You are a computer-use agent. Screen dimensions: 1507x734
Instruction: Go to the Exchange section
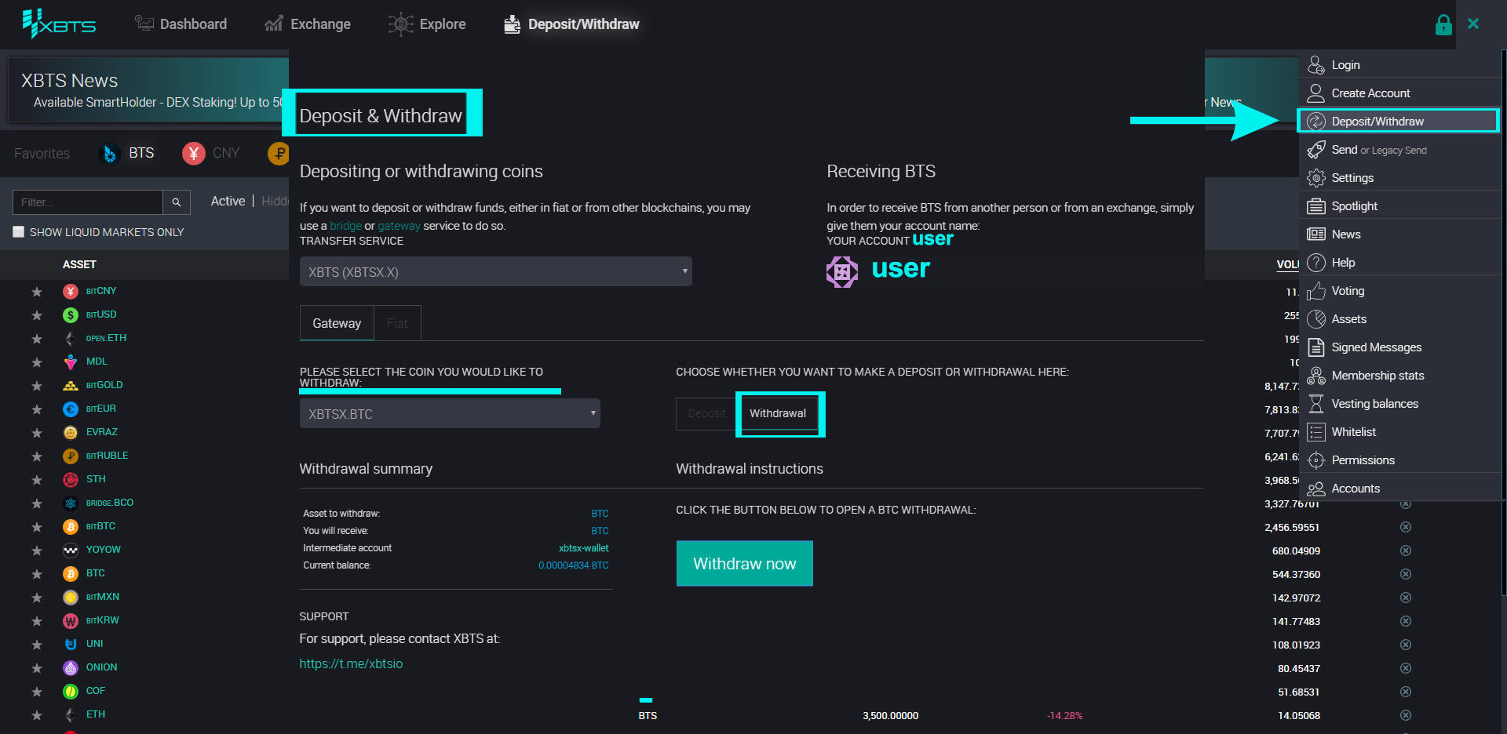coord(308,24)
